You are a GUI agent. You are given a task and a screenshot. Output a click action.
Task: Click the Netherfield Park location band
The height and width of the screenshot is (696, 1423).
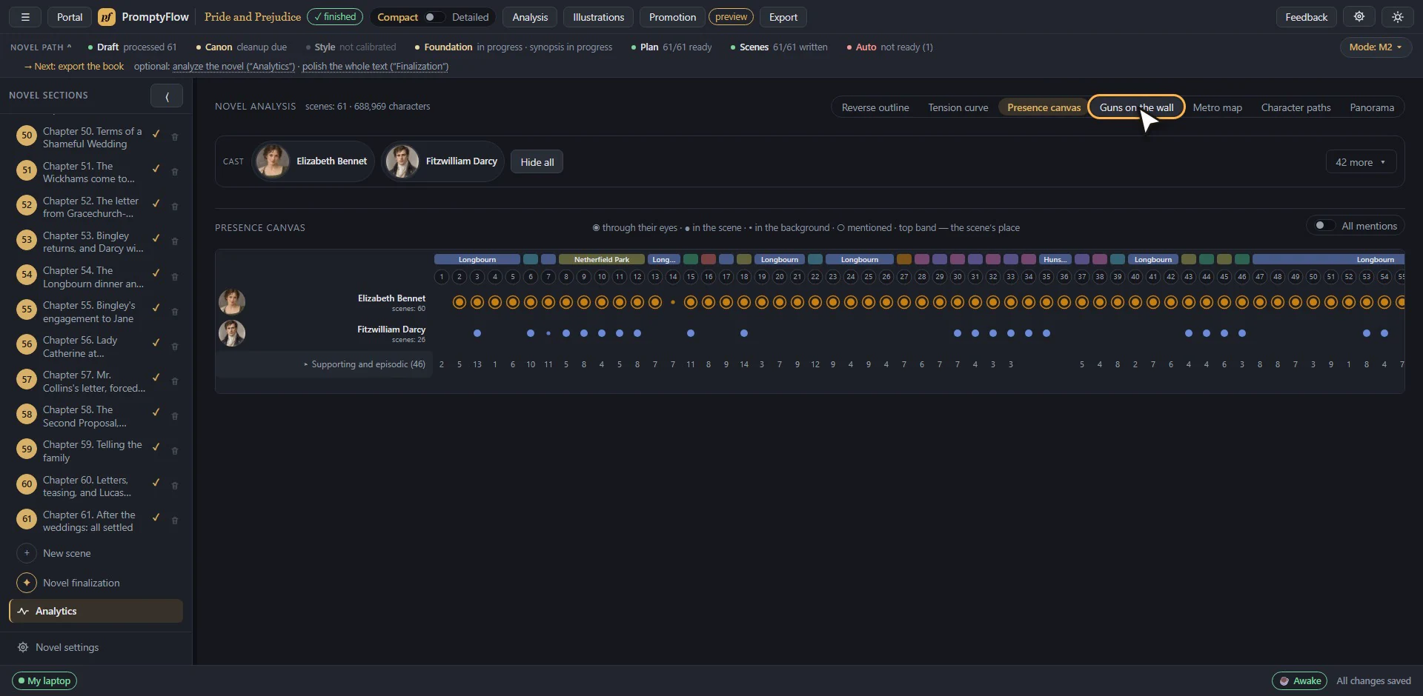click(x=602, y=260)
